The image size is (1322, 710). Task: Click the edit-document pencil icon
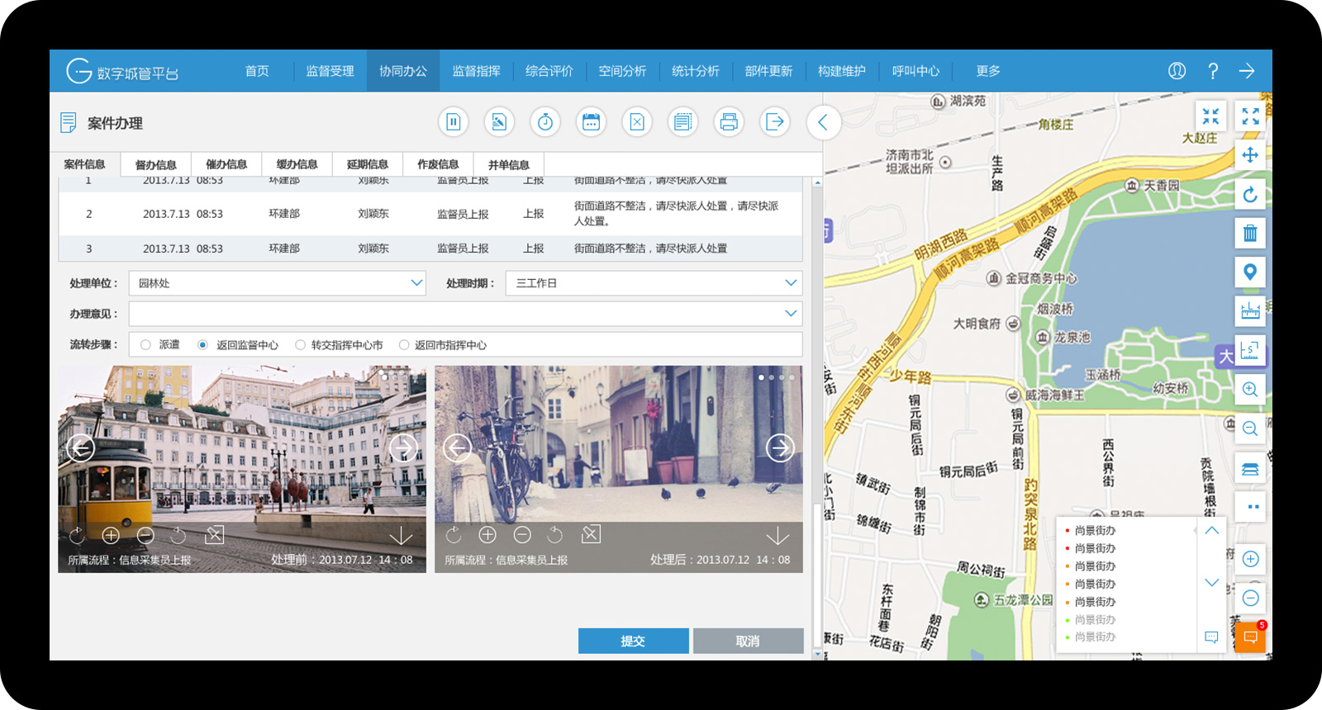tap(499, 122)
